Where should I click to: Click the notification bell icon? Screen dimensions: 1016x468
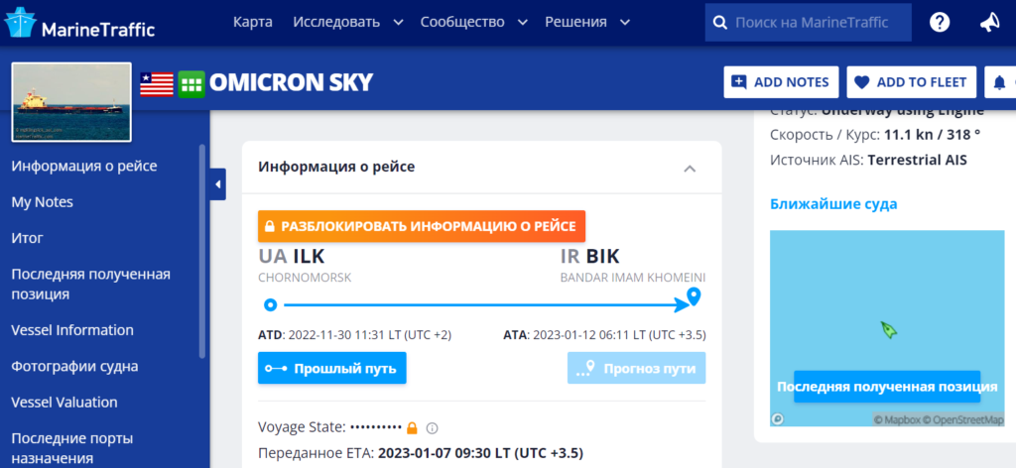pyautogui.click(x=1000, y=82)
